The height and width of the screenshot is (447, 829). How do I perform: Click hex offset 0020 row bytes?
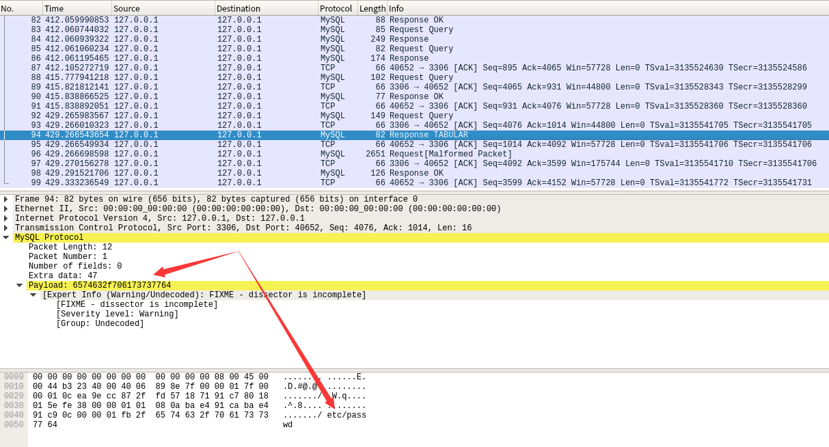[150, 396]
